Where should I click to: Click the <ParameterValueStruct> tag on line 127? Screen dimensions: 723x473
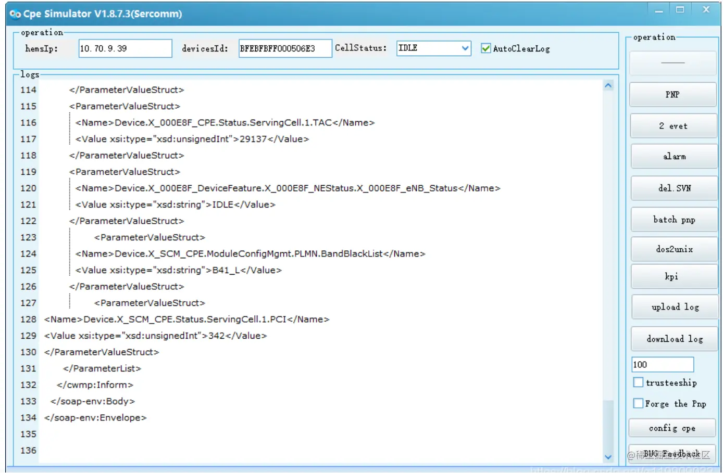(149, 303)
